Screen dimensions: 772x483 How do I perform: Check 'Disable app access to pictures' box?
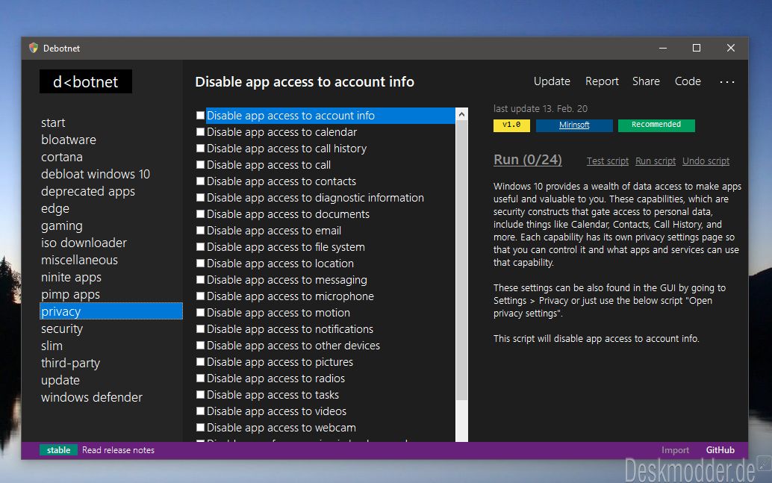pos(200,362)
